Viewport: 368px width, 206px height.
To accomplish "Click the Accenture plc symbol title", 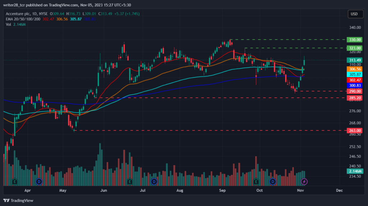I will (x=18, y=14).
